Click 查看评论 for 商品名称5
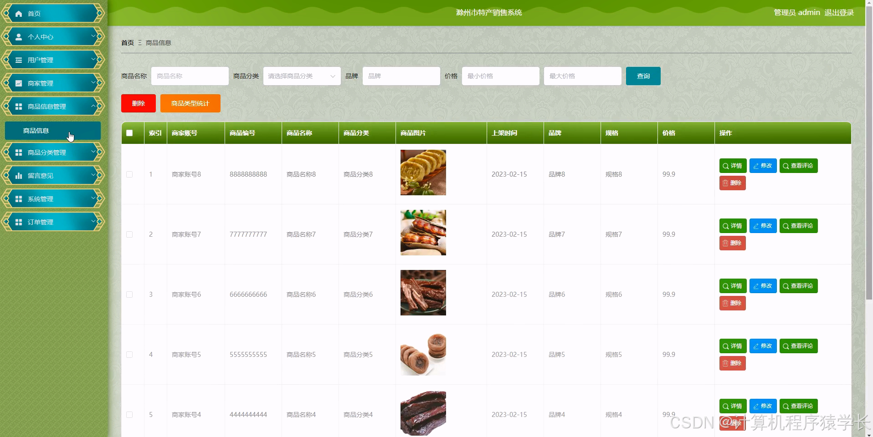873x437 pixels. [x=798, y=346]
